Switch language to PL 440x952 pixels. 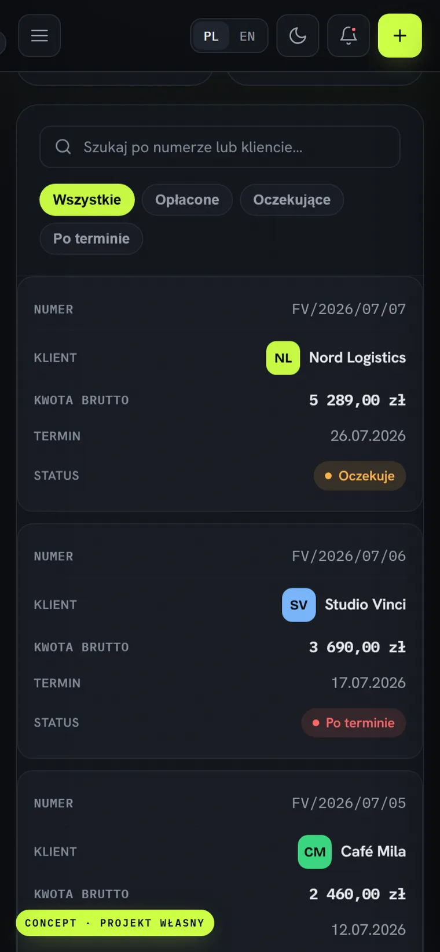point(211,36)
